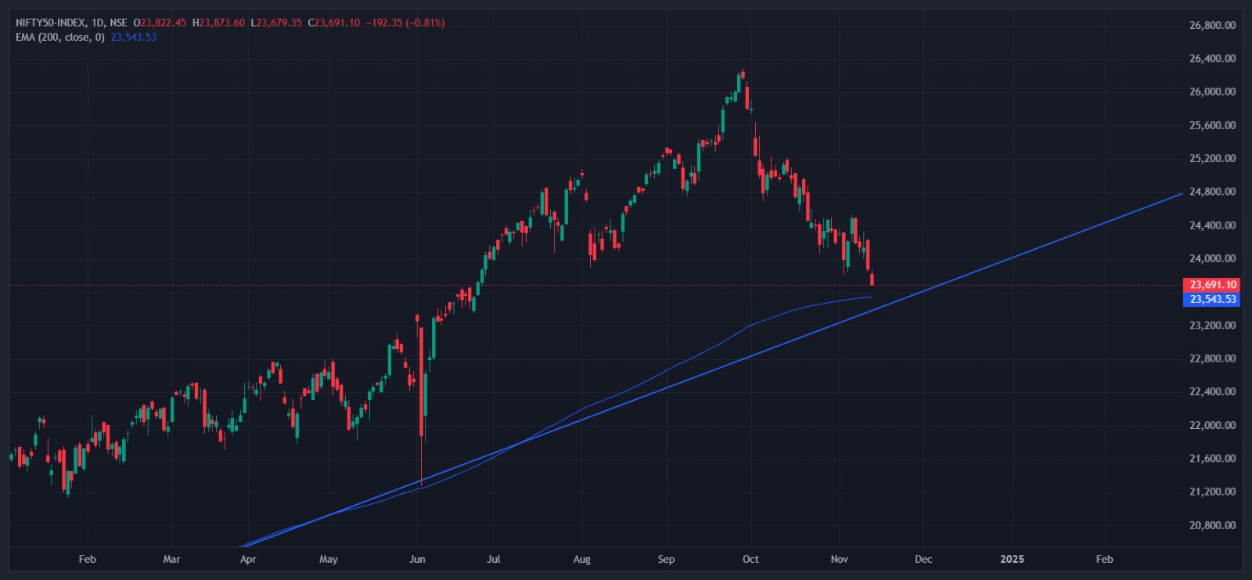
Task: Click the 20,800.00 level on price axis
Action: tap(1212, 525)
